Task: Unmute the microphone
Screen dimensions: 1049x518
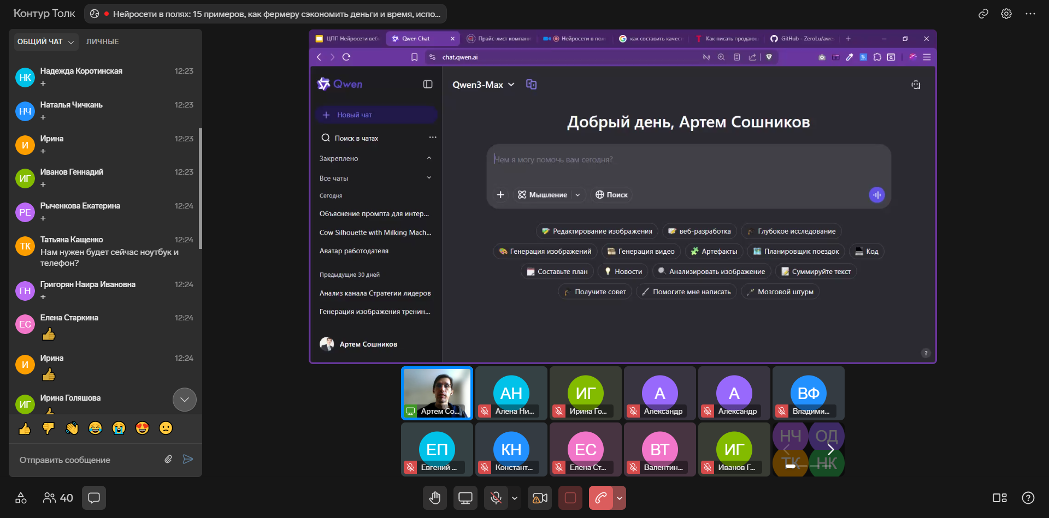Action: coord(496,498)
